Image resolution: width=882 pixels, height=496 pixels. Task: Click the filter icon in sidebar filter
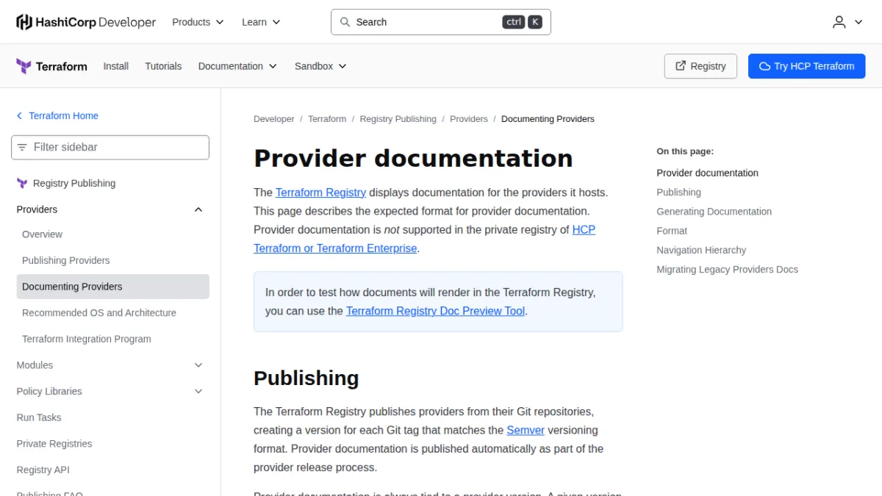click(22, 147)
